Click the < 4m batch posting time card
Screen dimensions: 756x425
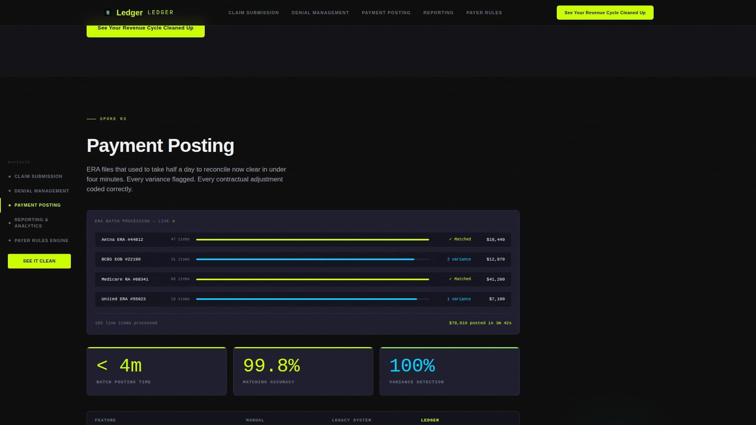[x=157, y=371]
